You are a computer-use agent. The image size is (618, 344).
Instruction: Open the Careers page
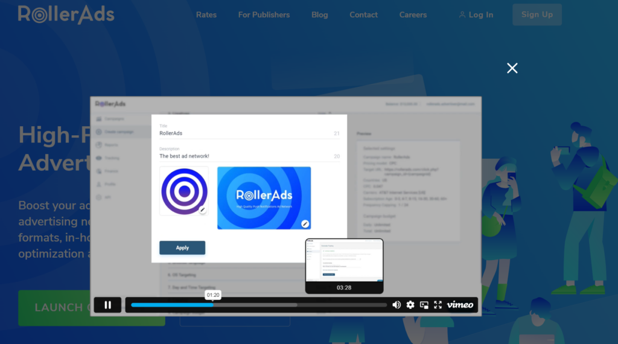[x=413, y=15]
